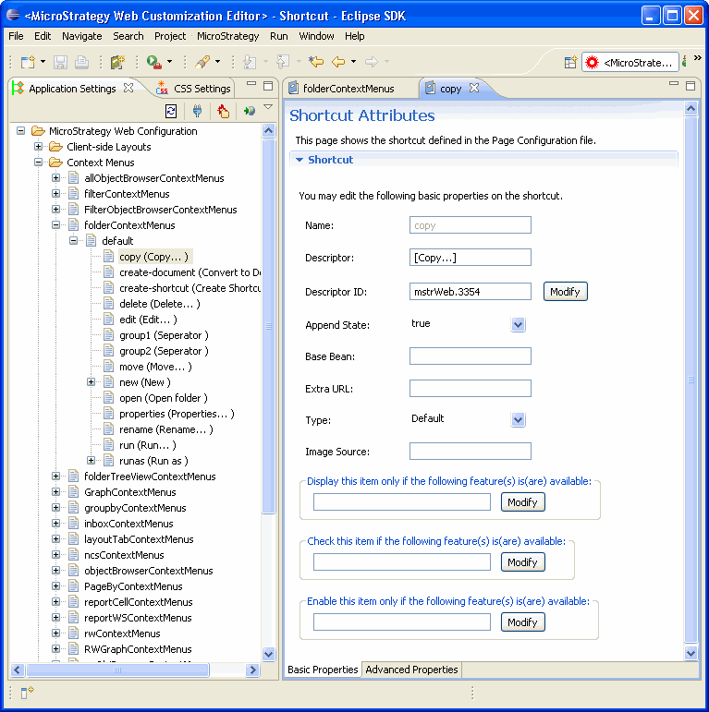The width and height of the screenshot is (709, 712).
Task: Open the MicroStrategy menu
Action: (x=227, y=36)
